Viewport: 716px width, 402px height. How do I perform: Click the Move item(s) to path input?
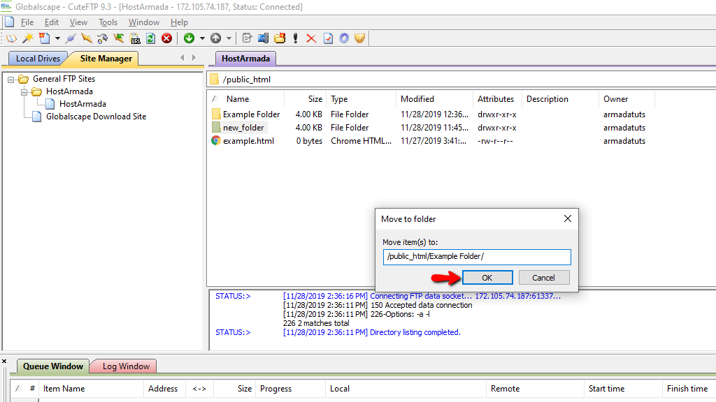(x=477, y=257)
